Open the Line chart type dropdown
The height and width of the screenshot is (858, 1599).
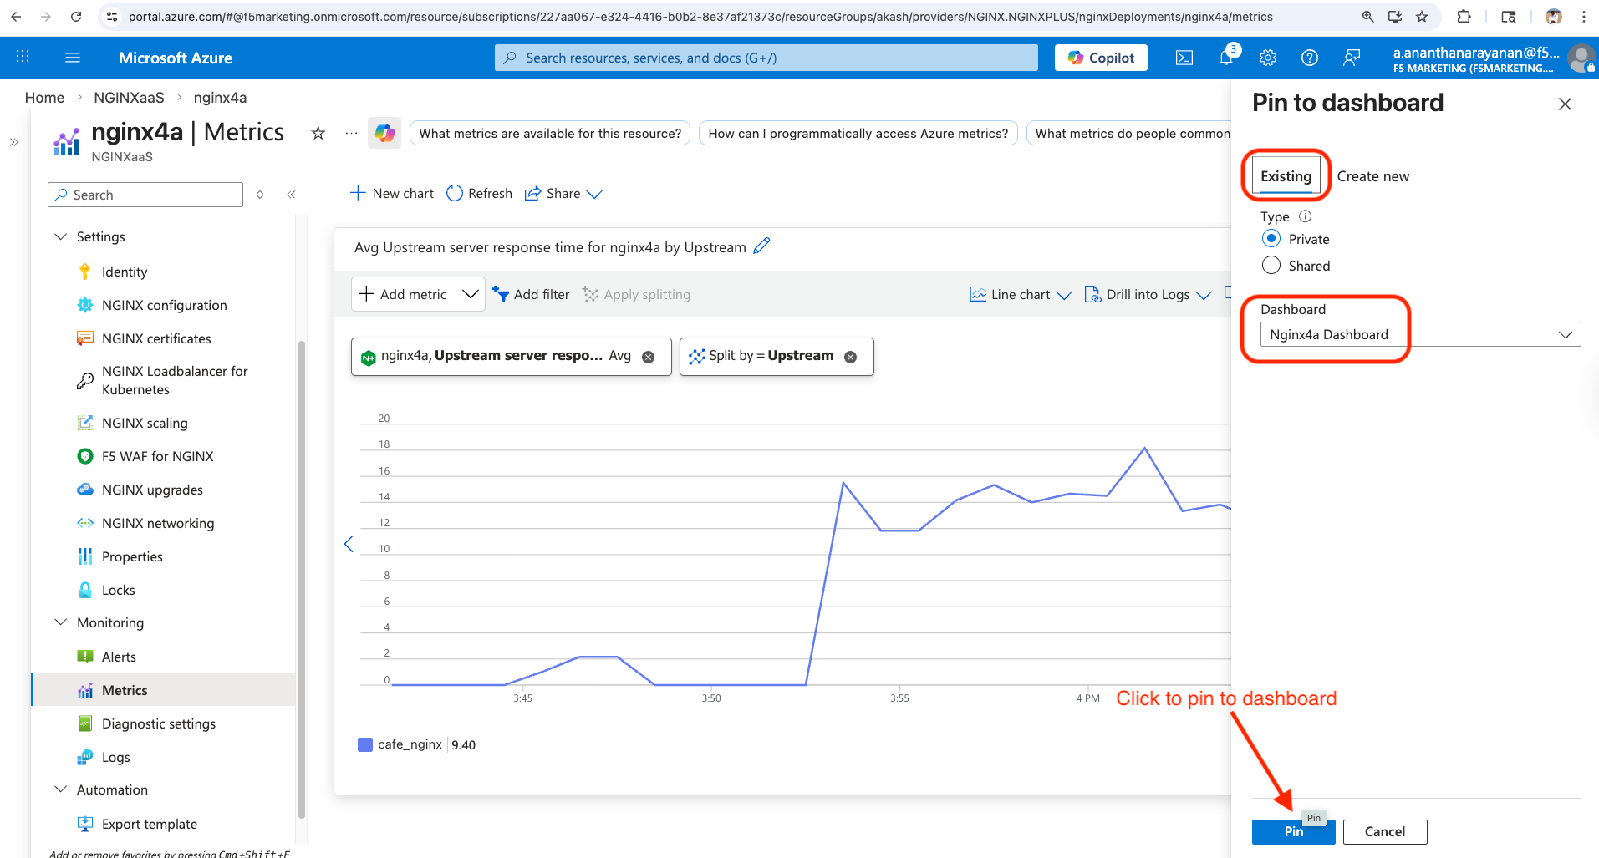(x=1021, y=294)
